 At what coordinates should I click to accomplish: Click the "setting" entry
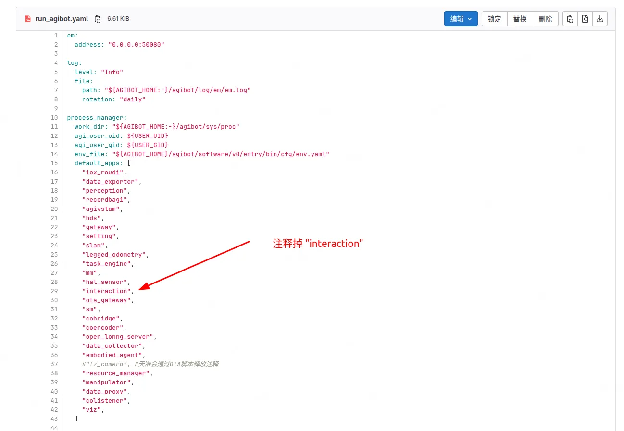point(99,236)
